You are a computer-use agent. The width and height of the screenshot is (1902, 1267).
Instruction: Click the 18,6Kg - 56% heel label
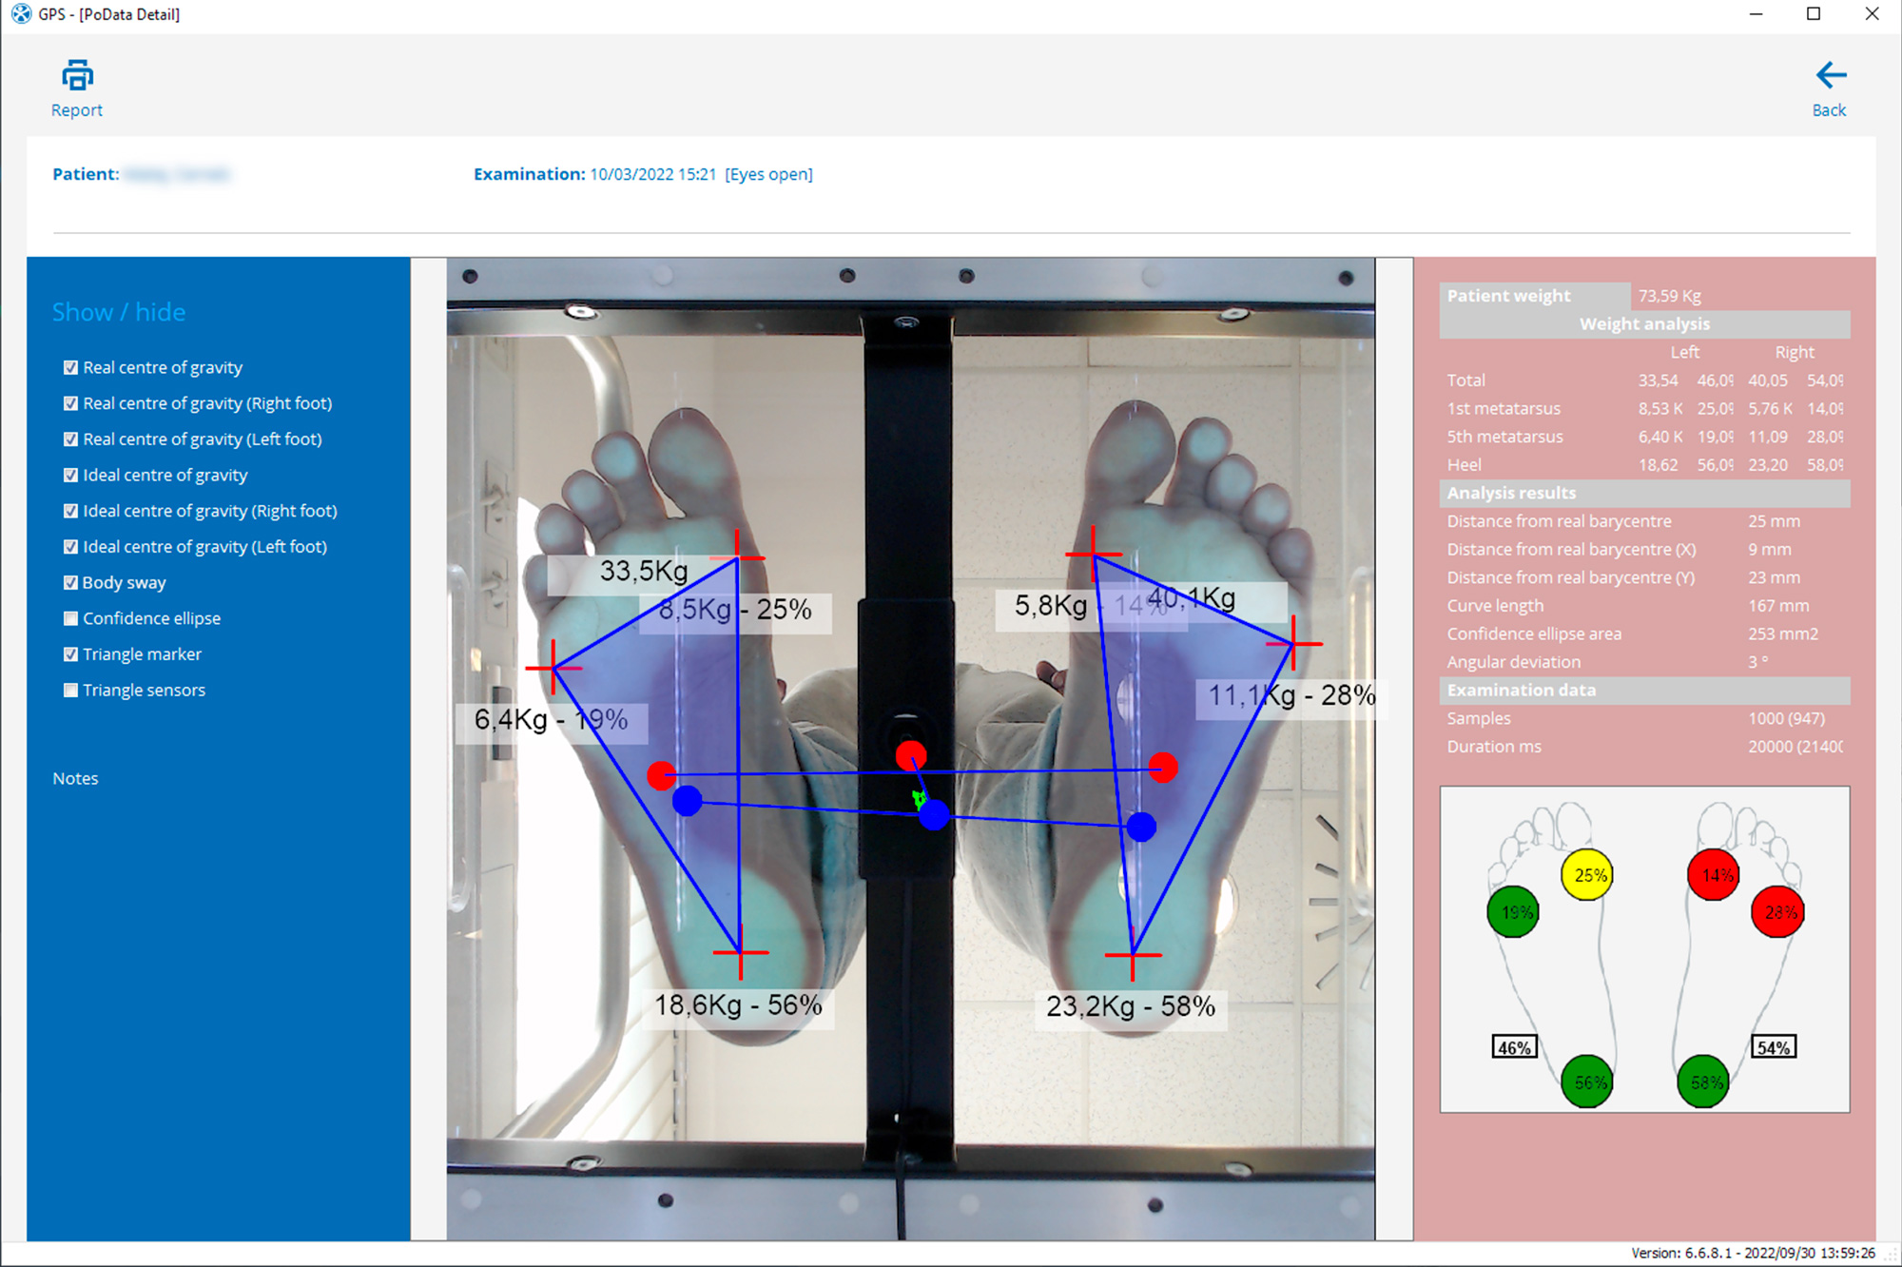(738, 1005)
